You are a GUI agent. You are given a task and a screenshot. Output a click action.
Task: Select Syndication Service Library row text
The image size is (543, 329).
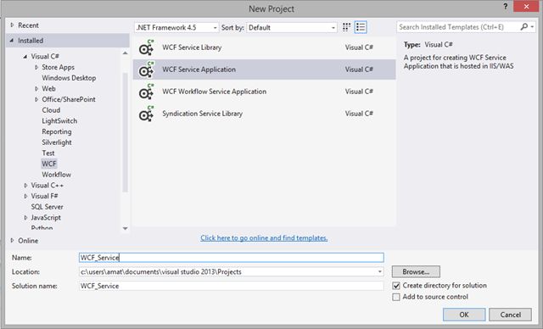pyautogui.click(x=202, y=114)
